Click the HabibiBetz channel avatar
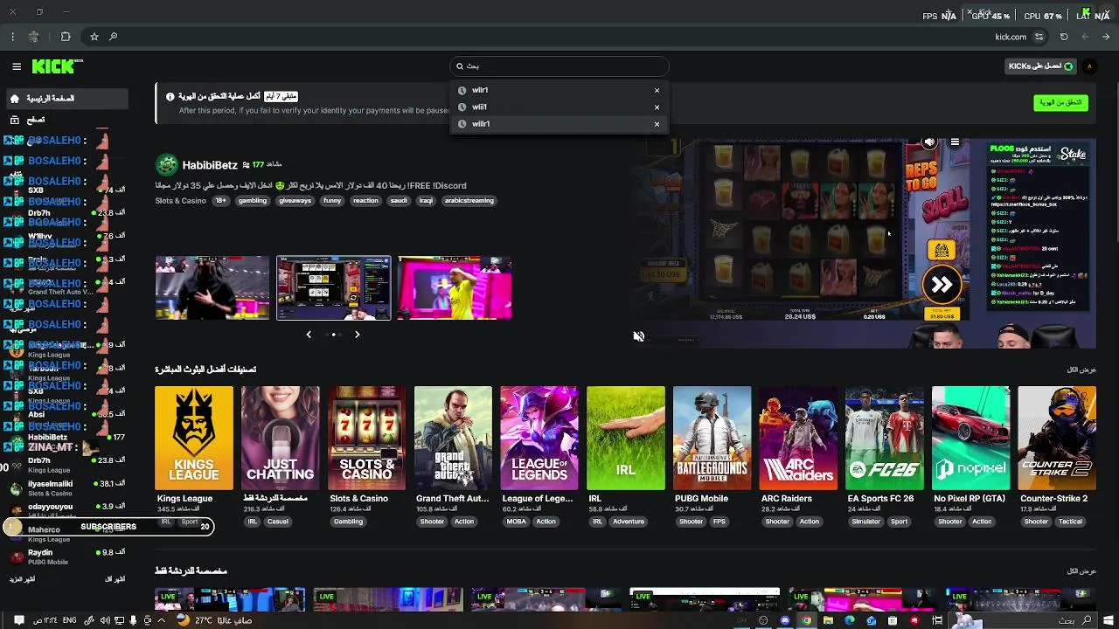 pyautogui.click(x=166, y=165)
